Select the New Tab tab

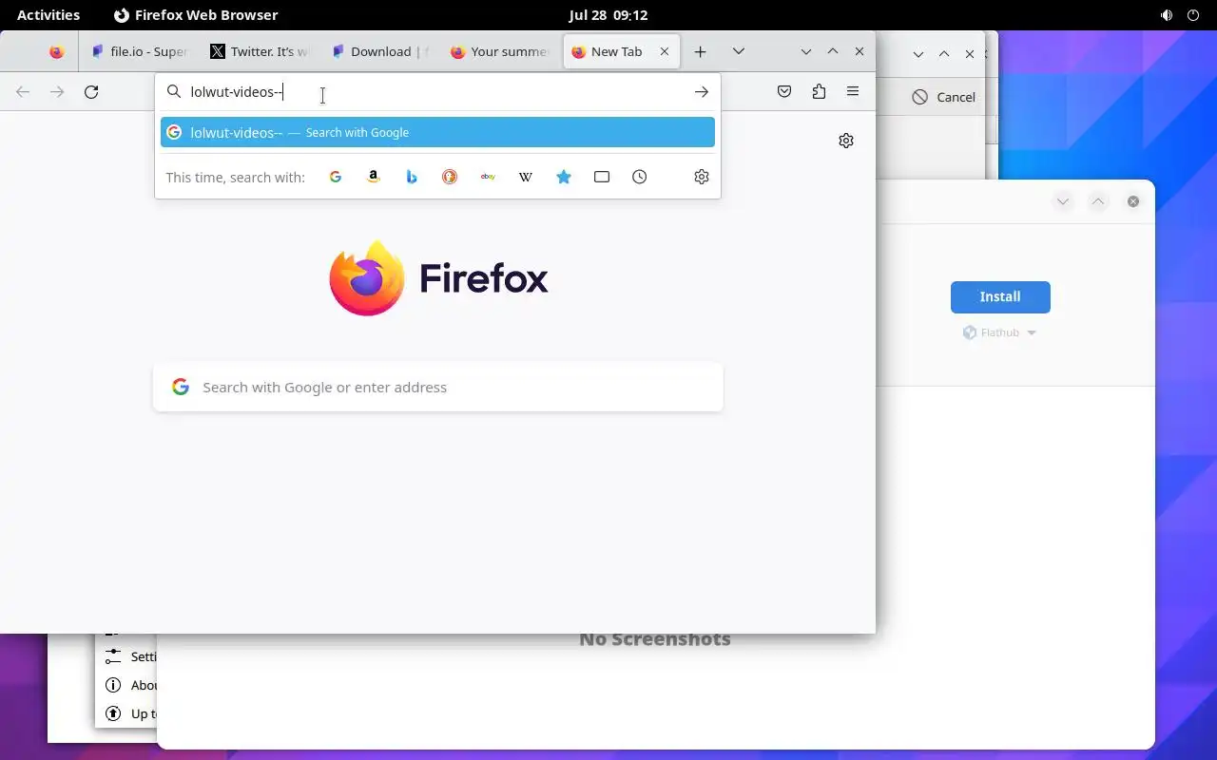click(622, 52)
